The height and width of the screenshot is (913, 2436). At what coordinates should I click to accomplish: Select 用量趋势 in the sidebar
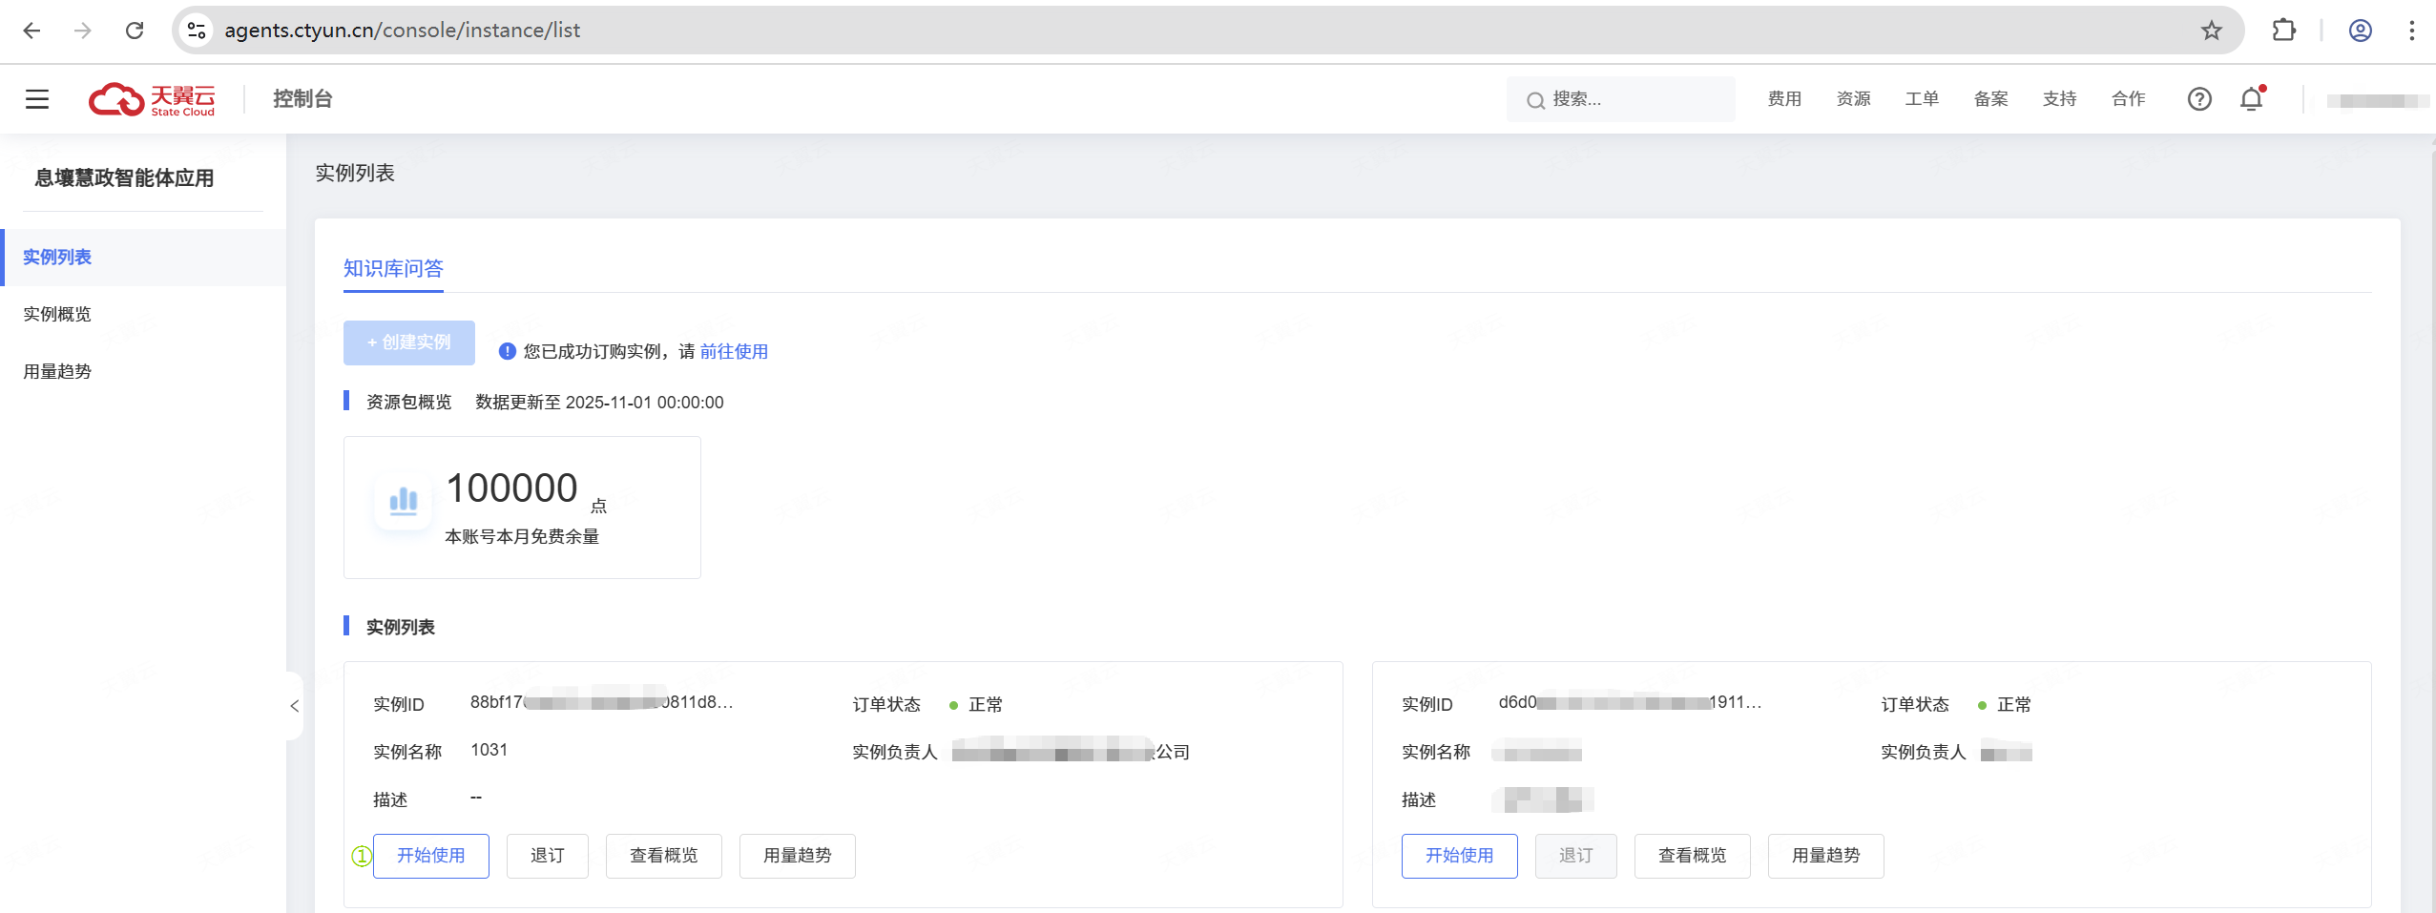(57, 372)
